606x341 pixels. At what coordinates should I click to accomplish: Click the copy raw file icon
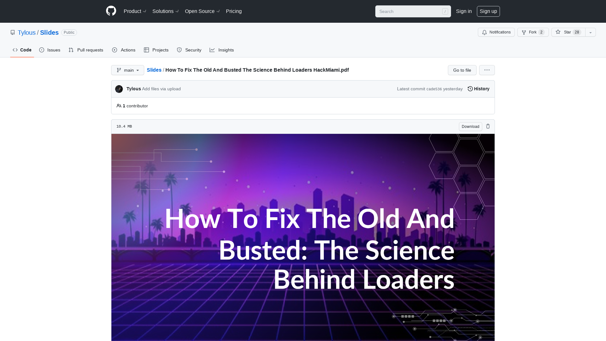pyautogui.click(x=488, y=126)
